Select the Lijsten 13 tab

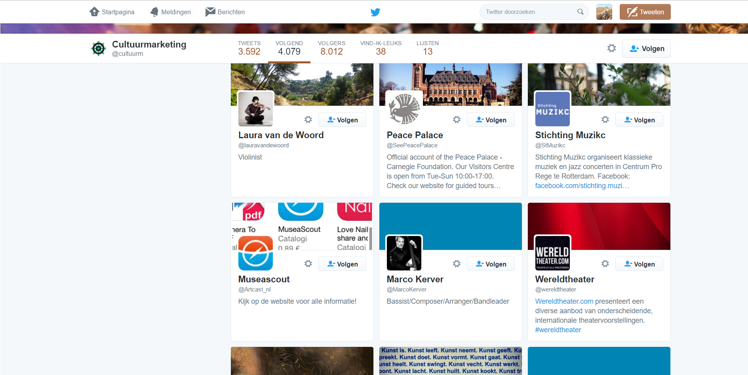[428, 48]
